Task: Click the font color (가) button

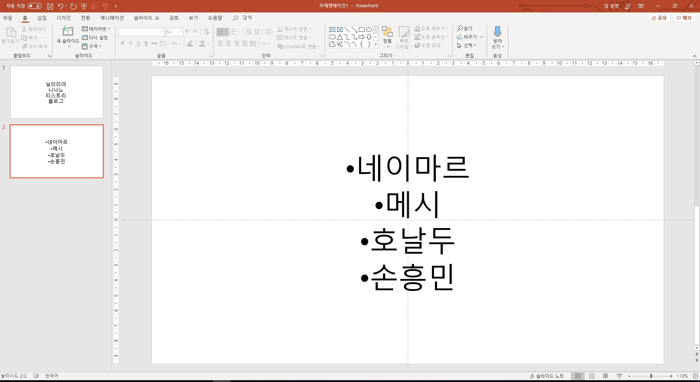Action: pyautogui.click(x=202, y=44)
